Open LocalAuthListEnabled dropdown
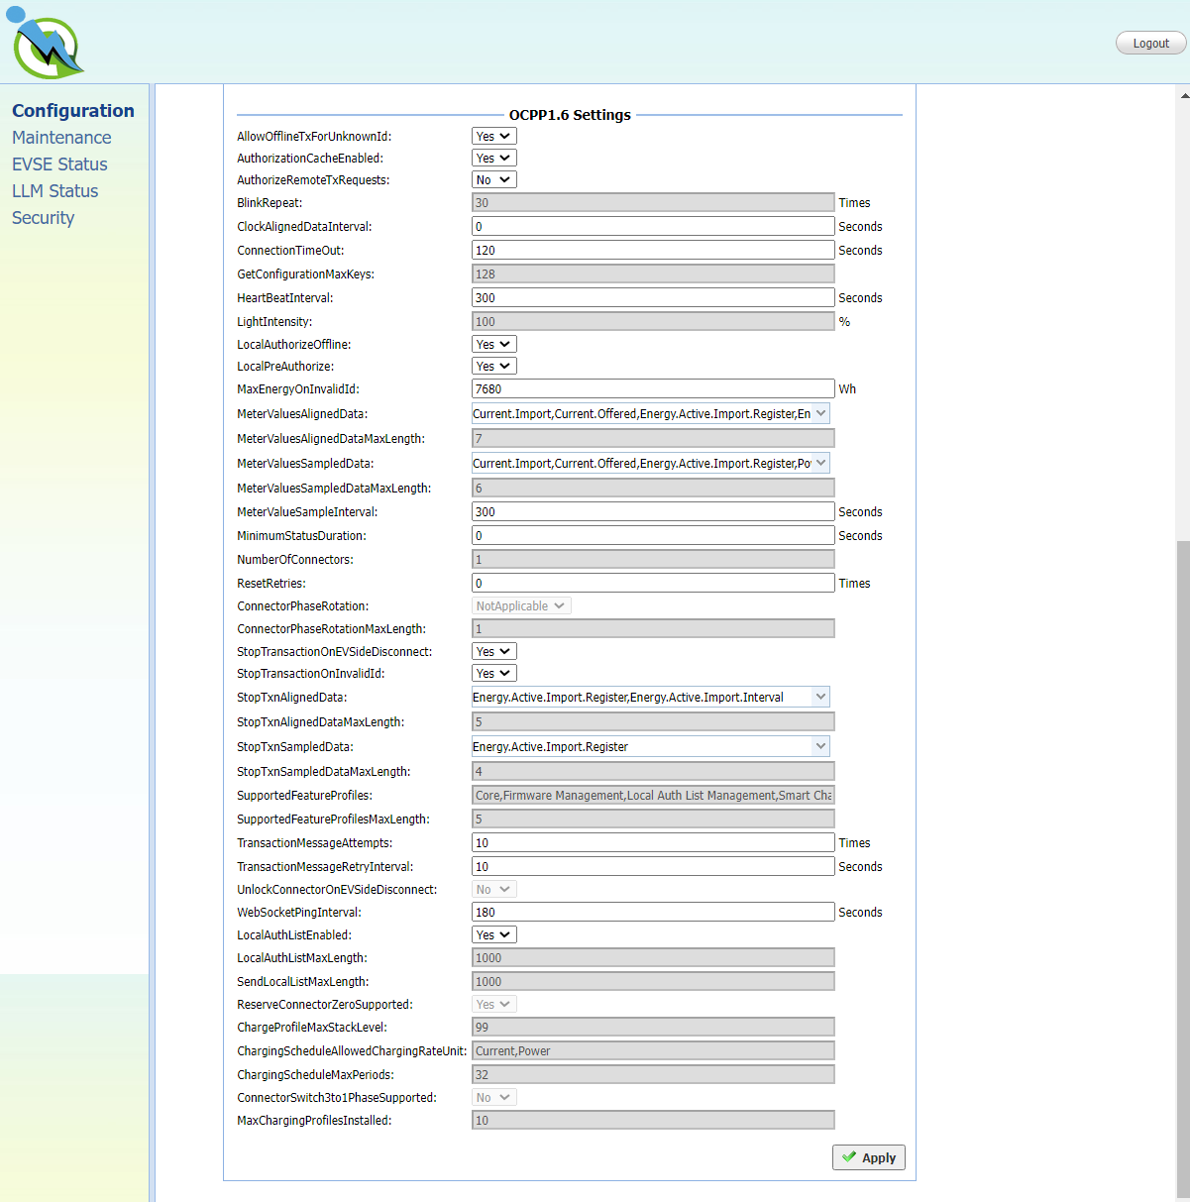1190x1202 pixels. tap(494, 935)
